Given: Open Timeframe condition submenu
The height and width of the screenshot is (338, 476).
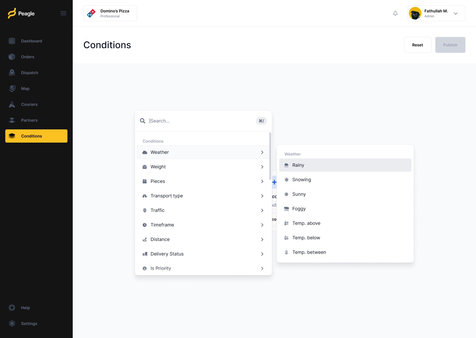Looking at the screenshot, I should click(x=203, y=225).
